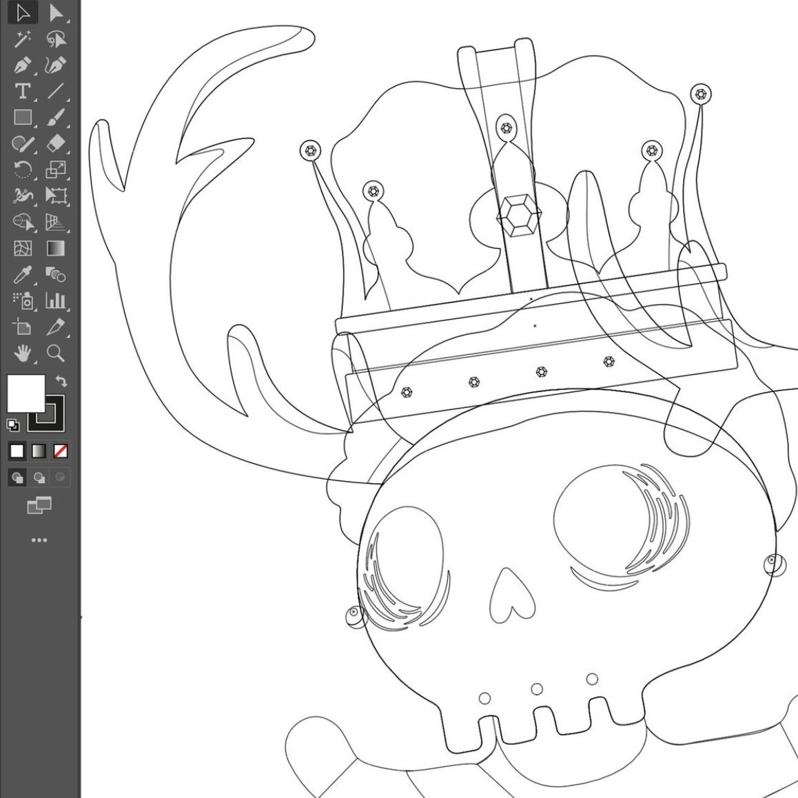Select the Hand tool

tap(23, 353)
